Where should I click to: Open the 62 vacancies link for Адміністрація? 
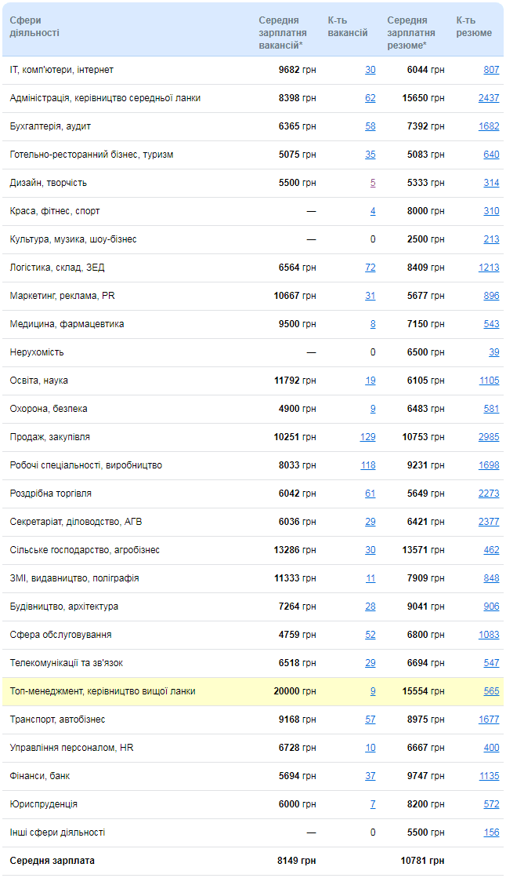370,98
